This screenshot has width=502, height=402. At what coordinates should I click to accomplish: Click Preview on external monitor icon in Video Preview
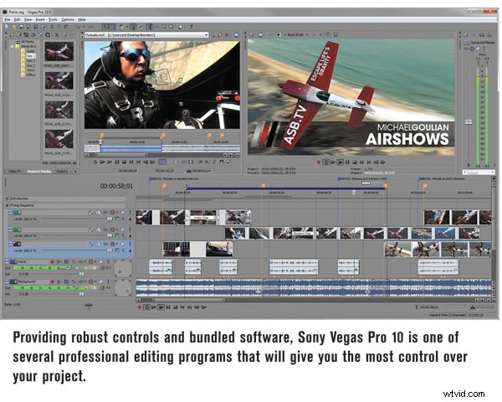pos(260,34)
